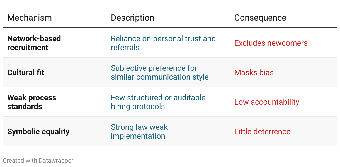Click the 'Masks bias' consequence
The image size is (340, 167).
[254, 72]
